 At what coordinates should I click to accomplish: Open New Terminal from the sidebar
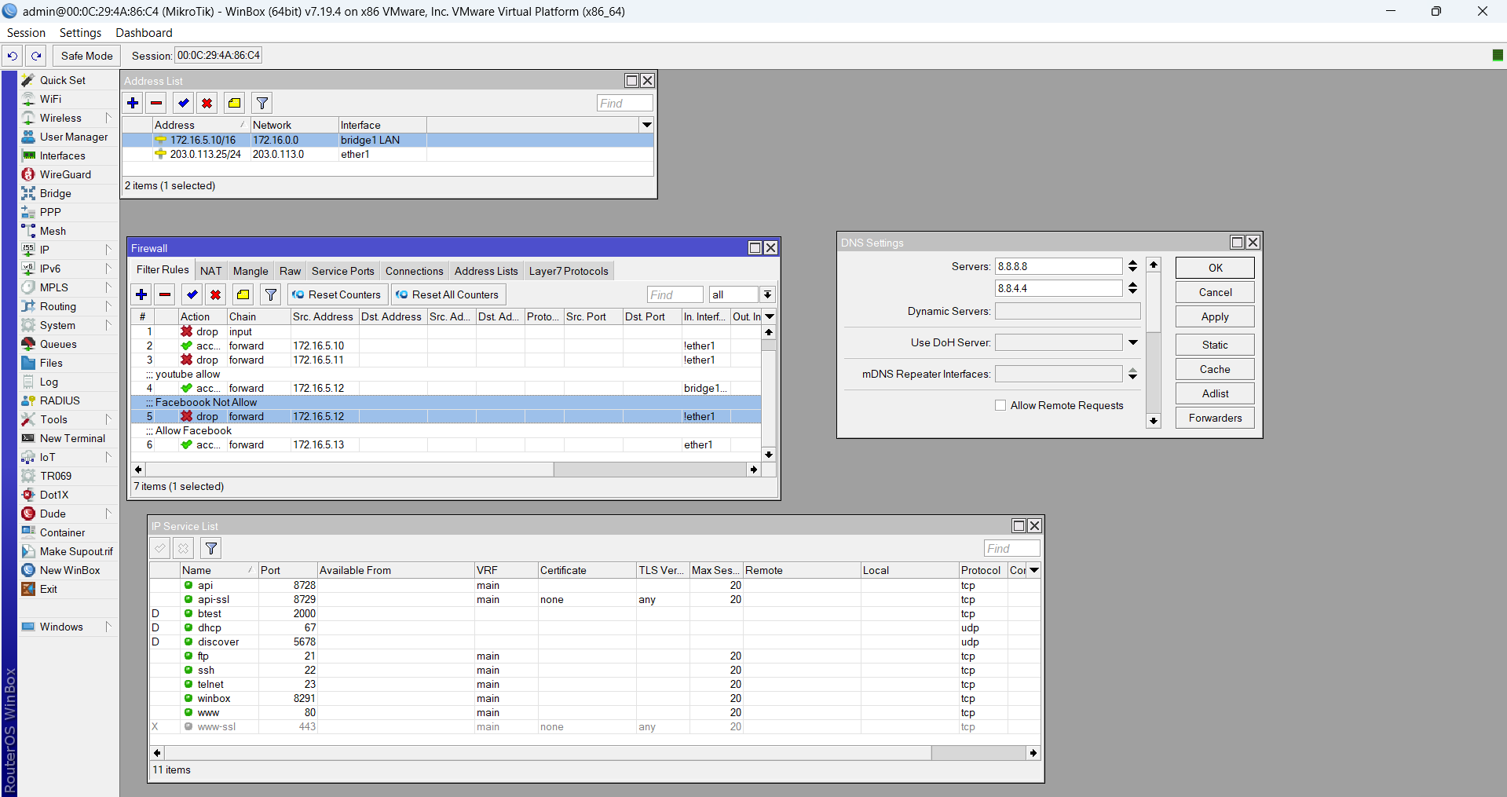[72, 438]
